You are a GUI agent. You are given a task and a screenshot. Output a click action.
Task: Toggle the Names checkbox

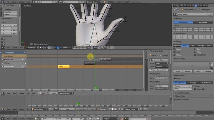(175, 49)
